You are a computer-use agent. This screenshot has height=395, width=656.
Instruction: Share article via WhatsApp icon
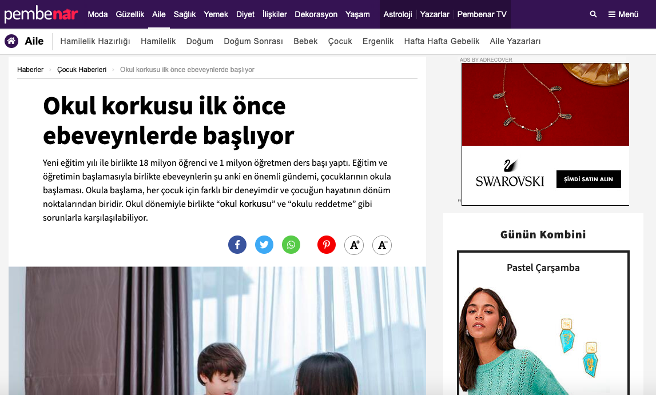point(291,245)
